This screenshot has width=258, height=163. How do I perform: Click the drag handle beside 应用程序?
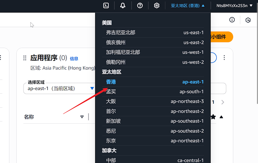click(x=25, y=58)
